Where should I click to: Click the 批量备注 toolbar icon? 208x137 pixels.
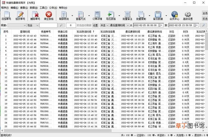pyautogui.click(x=127, y=16)
